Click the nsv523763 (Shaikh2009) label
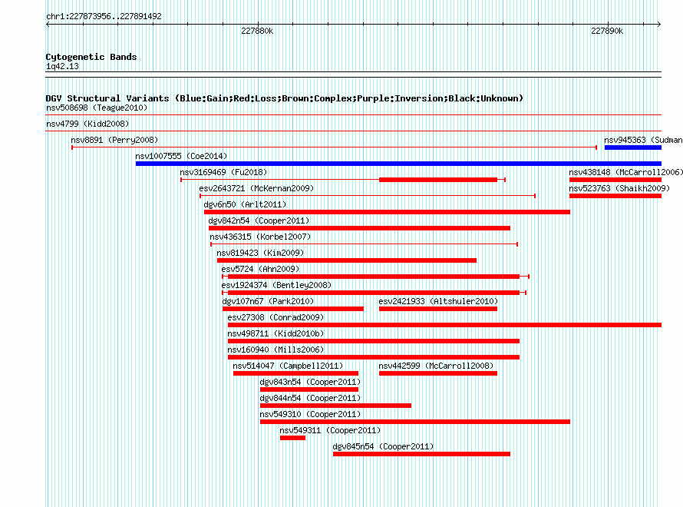 click(619, 188)
